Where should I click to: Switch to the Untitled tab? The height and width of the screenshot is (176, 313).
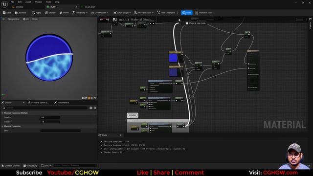point(20,7)
